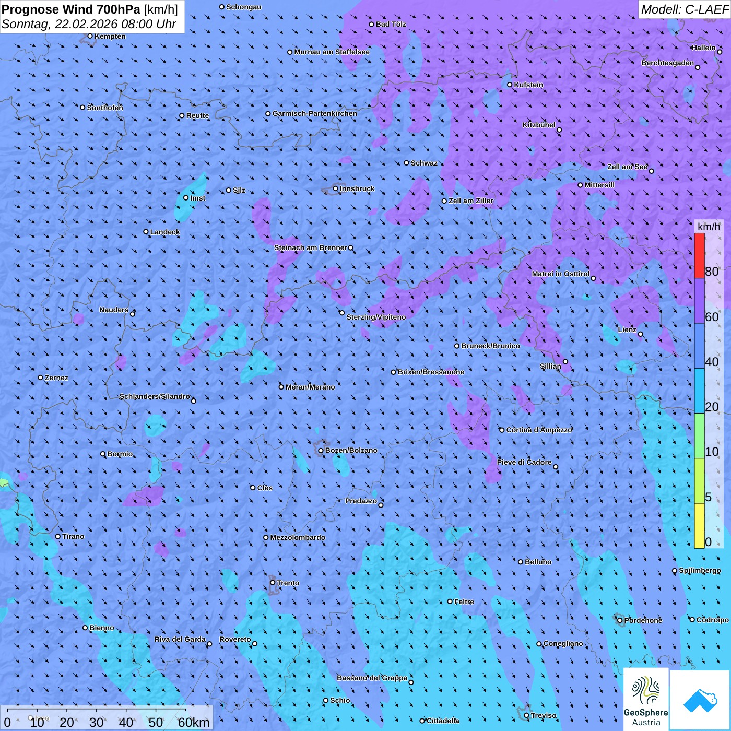731x731 pixels.
Task: Click the 'Bormio' map label
Action: click(120, 454)
